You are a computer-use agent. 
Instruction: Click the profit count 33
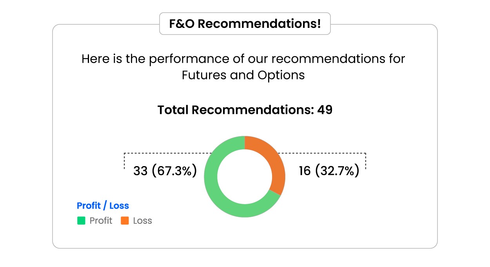click(x=140, y=171)
